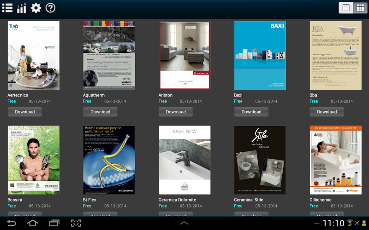Switch to single-page view

(346, 8)
